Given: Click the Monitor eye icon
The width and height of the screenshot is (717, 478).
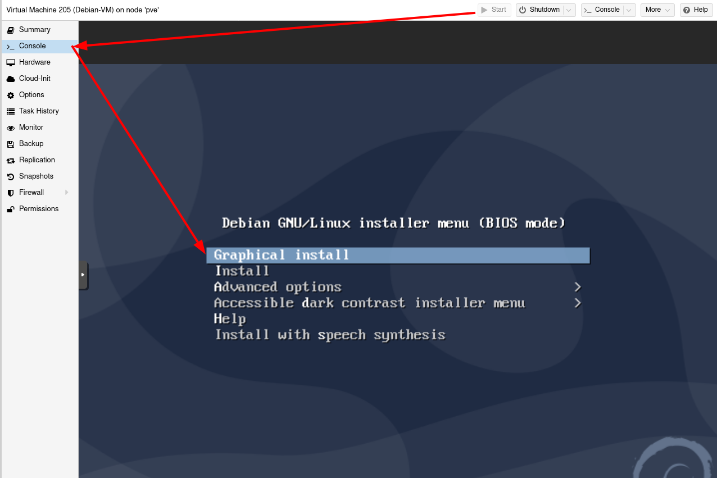Looking at the screenshot, I should 10,128.
